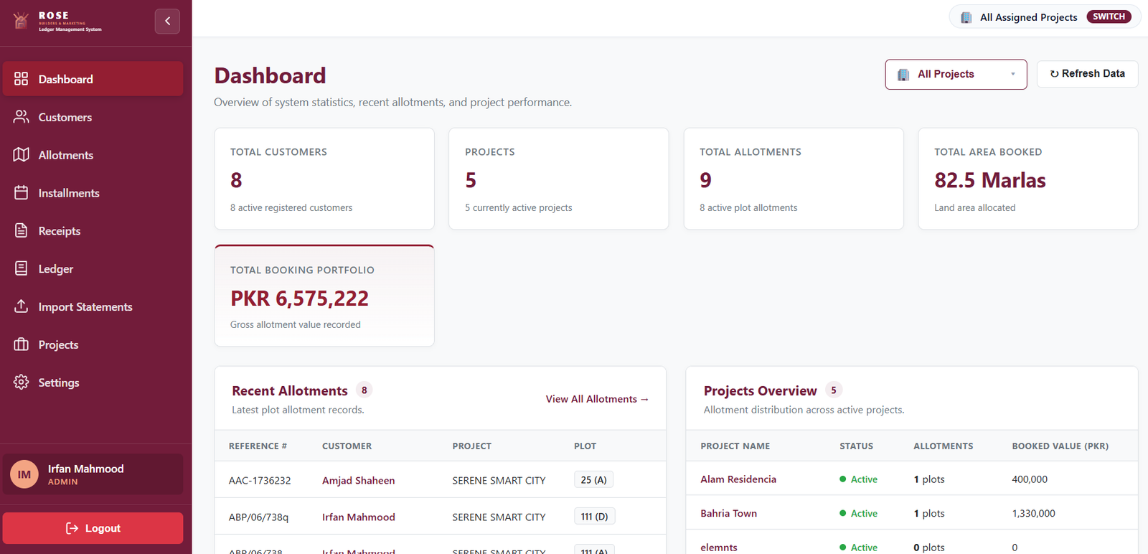Open the Alam Residencia project link
The height and width of the screenshot is (554, 1148).
(738, 479)
